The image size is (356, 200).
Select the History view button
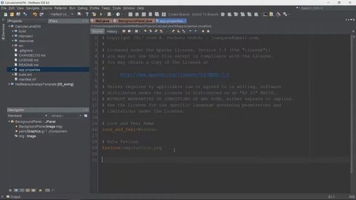(x=112, y=31)
